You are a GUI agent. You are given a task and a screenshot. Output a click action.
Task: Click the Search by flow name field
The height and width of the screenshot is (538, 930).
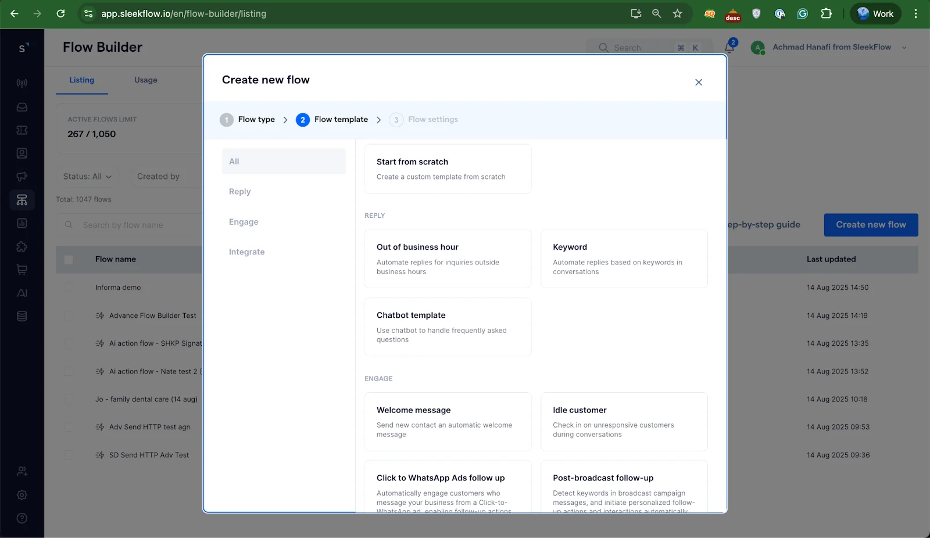[129, 225]
